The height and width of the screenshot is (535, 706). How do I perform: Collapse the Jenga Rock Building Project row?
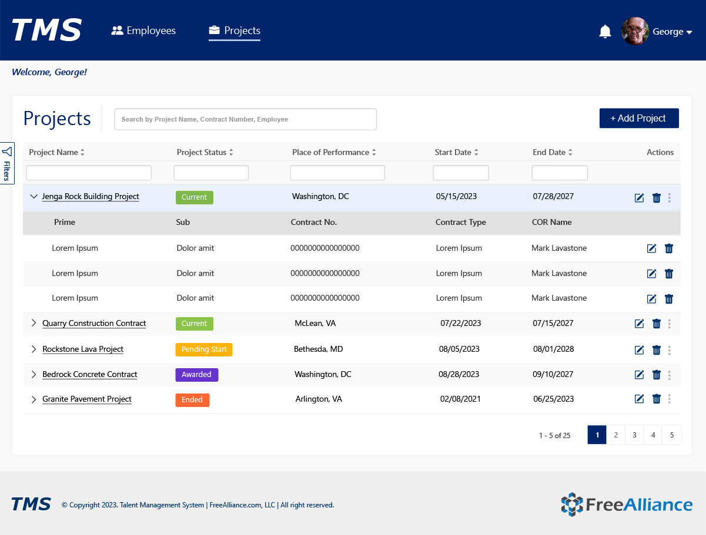click(34, 197)
